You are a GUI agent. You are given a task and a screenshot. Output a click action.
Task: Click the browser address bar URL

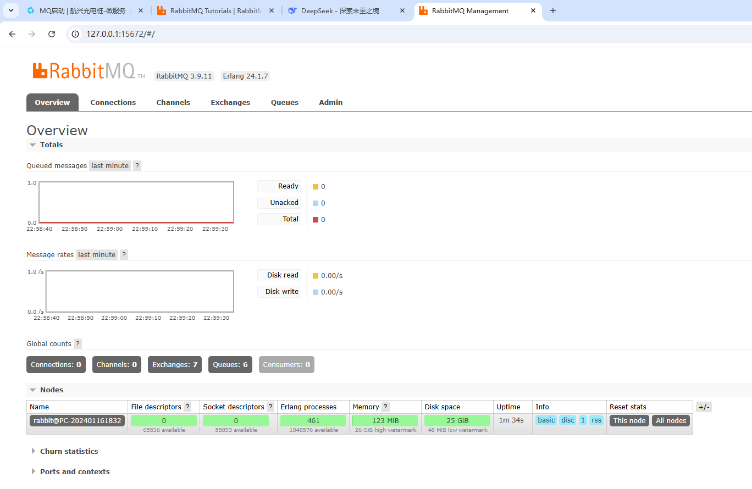tap(121, 34)
